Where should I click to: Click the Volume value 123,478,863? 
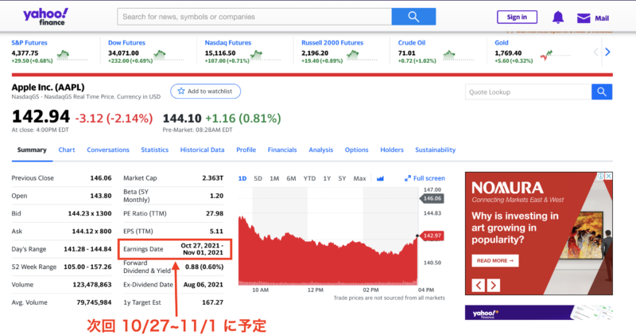[92, 285]
